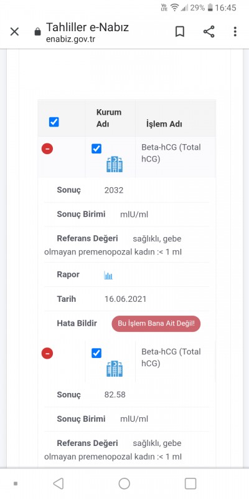Uncheck the first Beta-hCG row checkbox
The height and width of the screenshot is (499, 249).
point(96,148)
